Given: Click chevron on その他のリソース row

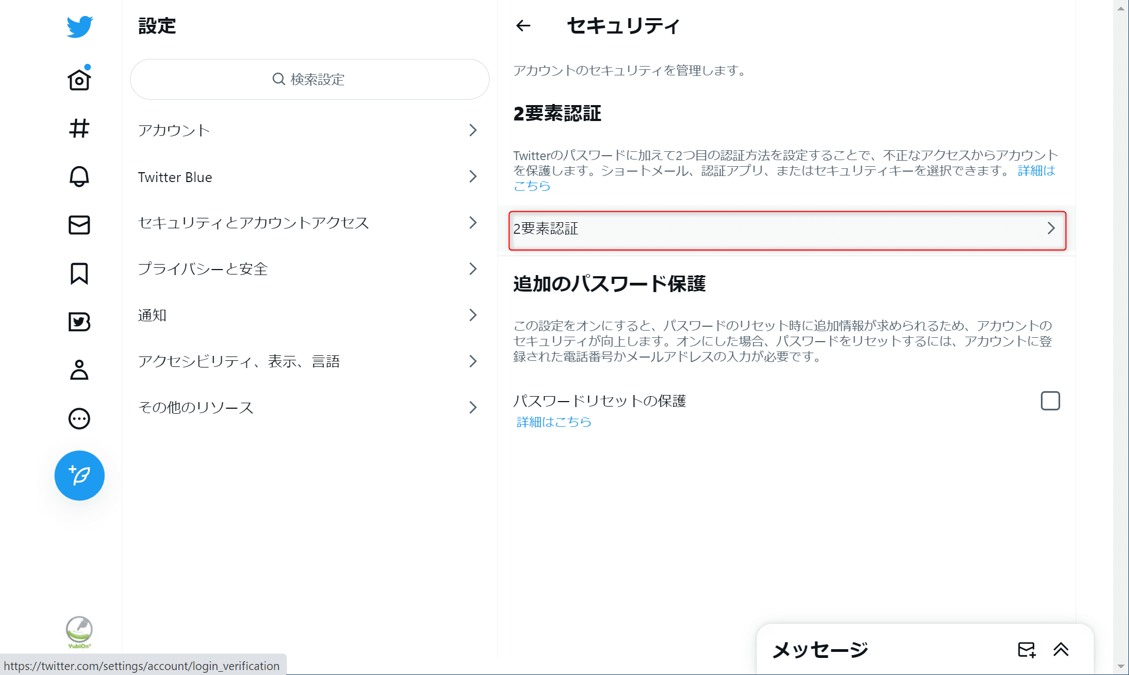Looking at the screenshot, I should pos(473,408).
